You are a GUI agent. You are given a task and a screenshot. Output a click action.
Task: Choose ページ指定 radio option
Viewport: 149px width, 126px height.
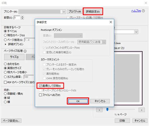click(5, 40)
